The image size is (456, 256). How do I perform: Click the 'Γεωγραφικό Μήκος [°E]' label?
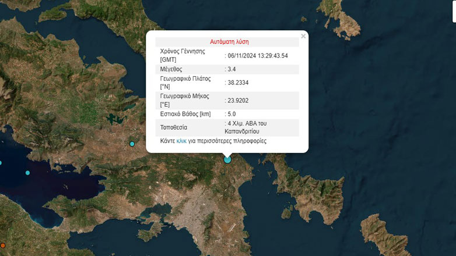coord(184,101)
